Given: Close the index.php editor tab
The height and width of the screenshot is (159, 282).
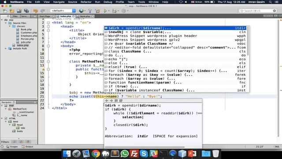Looking at the screenshot, I should coord(74,16).
